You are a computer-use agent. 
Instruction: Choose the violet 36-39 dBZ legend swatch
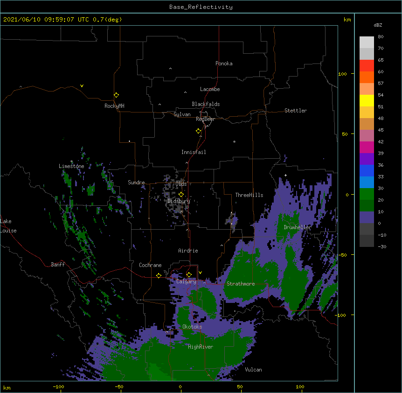(x=367, y=159)
